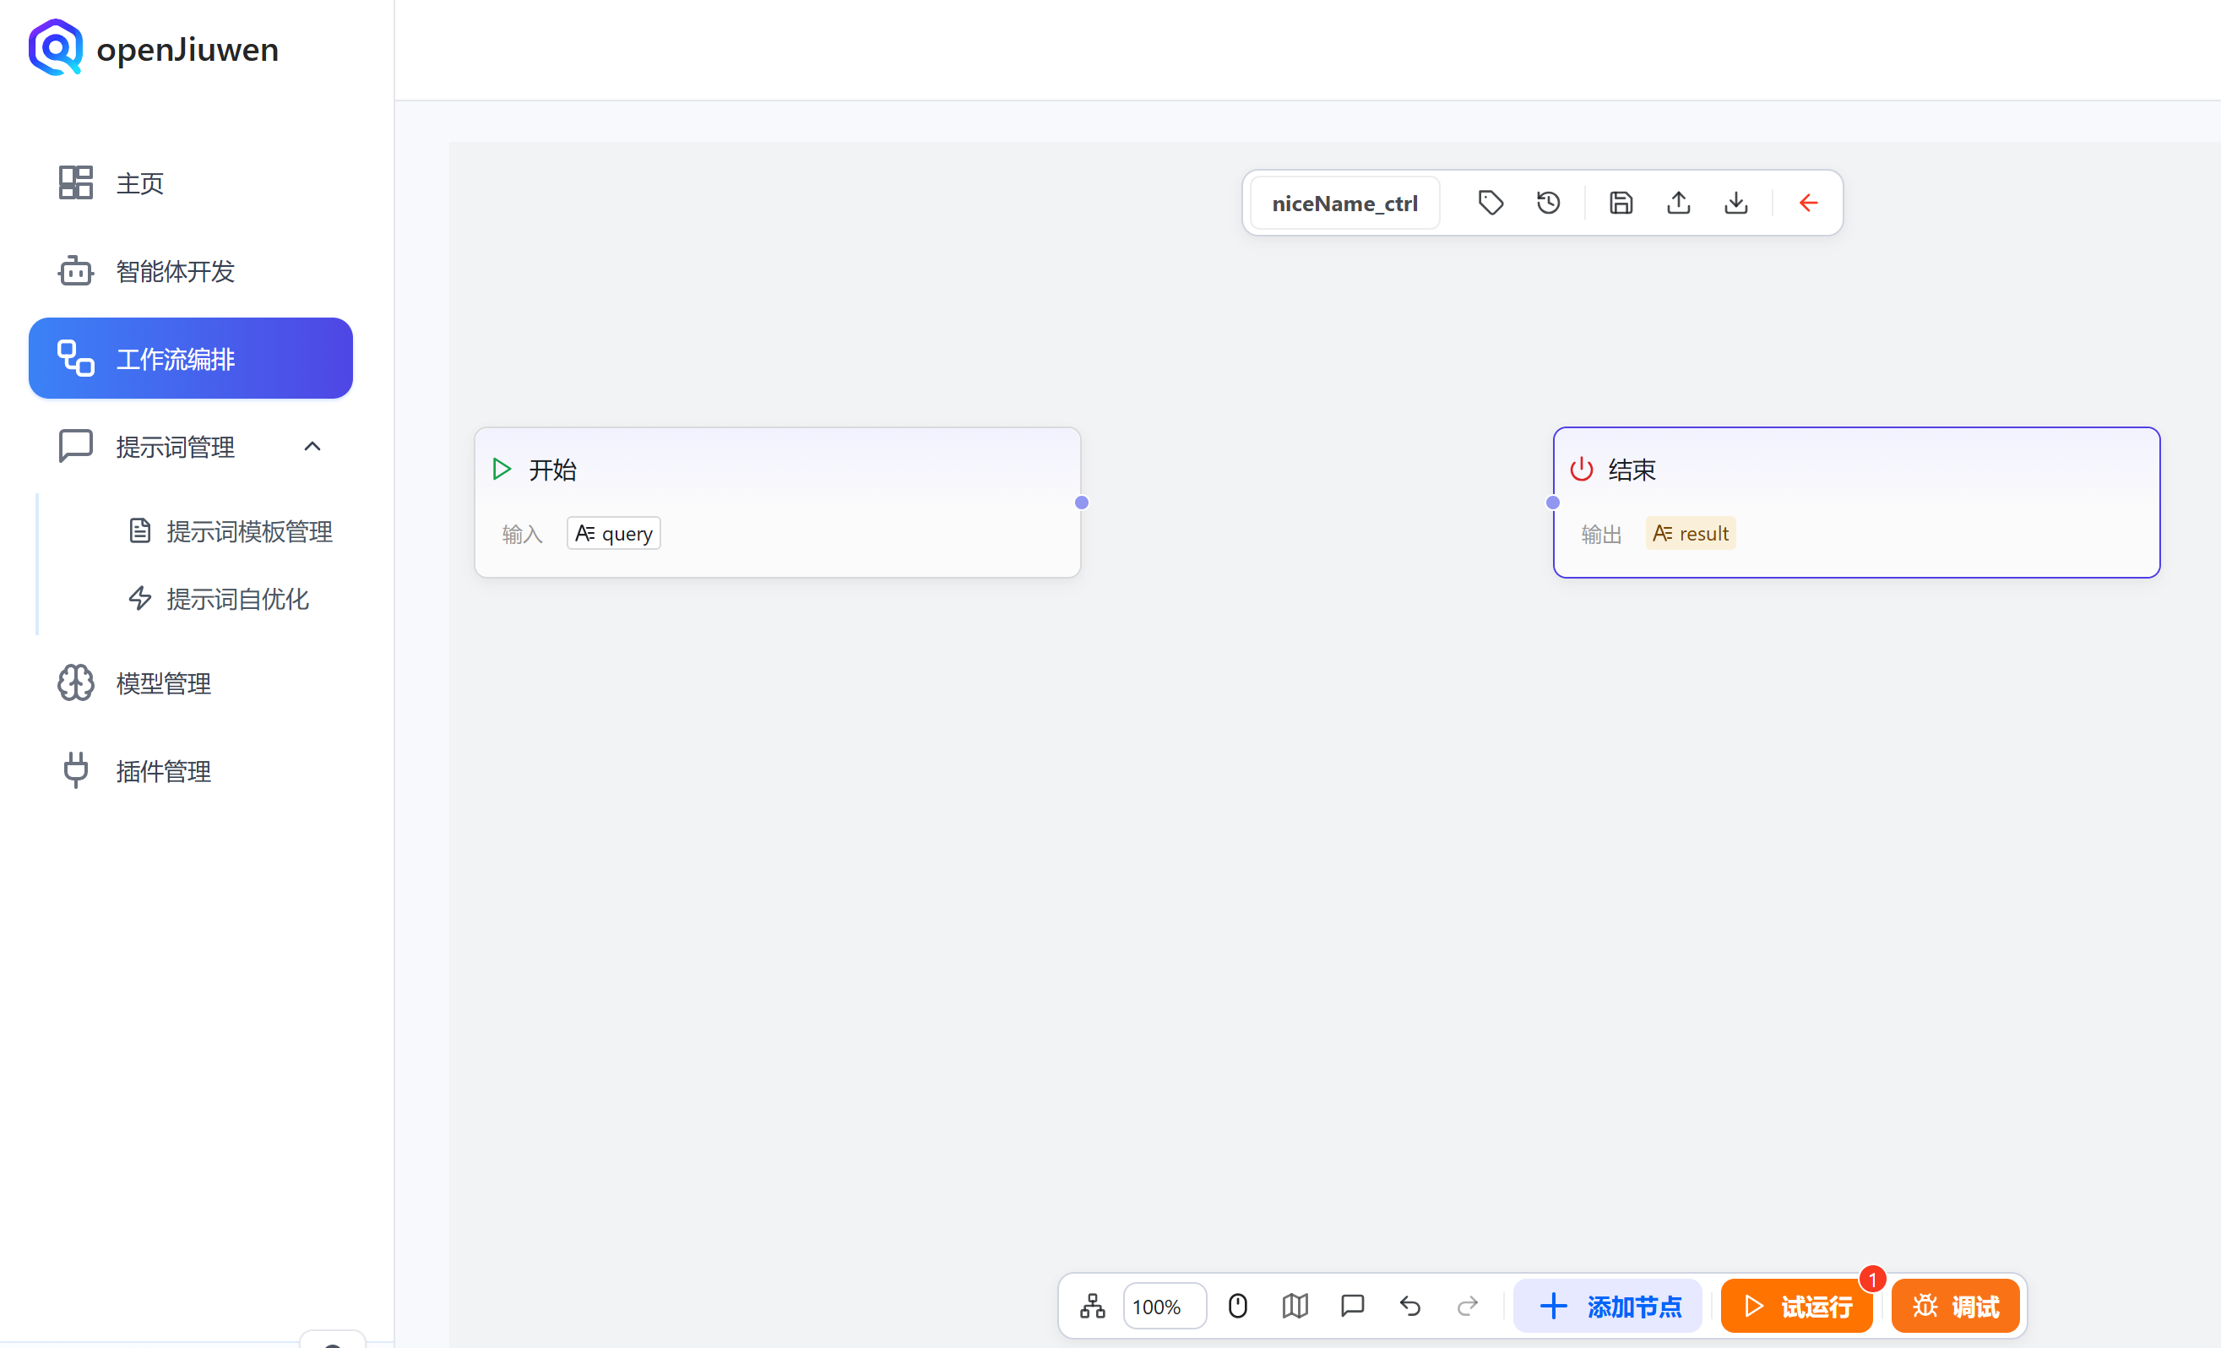The image size is (2221, 1348).
Task: Click the red back arrow
Action: (x=1807, y=203)
